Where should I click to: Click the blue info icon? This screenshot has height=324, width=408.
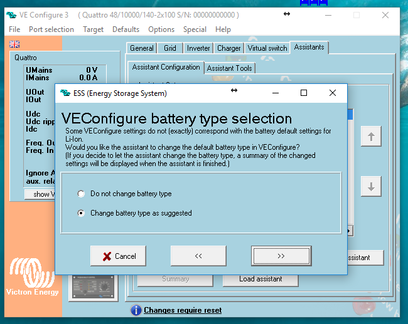[x=136, y=310]
